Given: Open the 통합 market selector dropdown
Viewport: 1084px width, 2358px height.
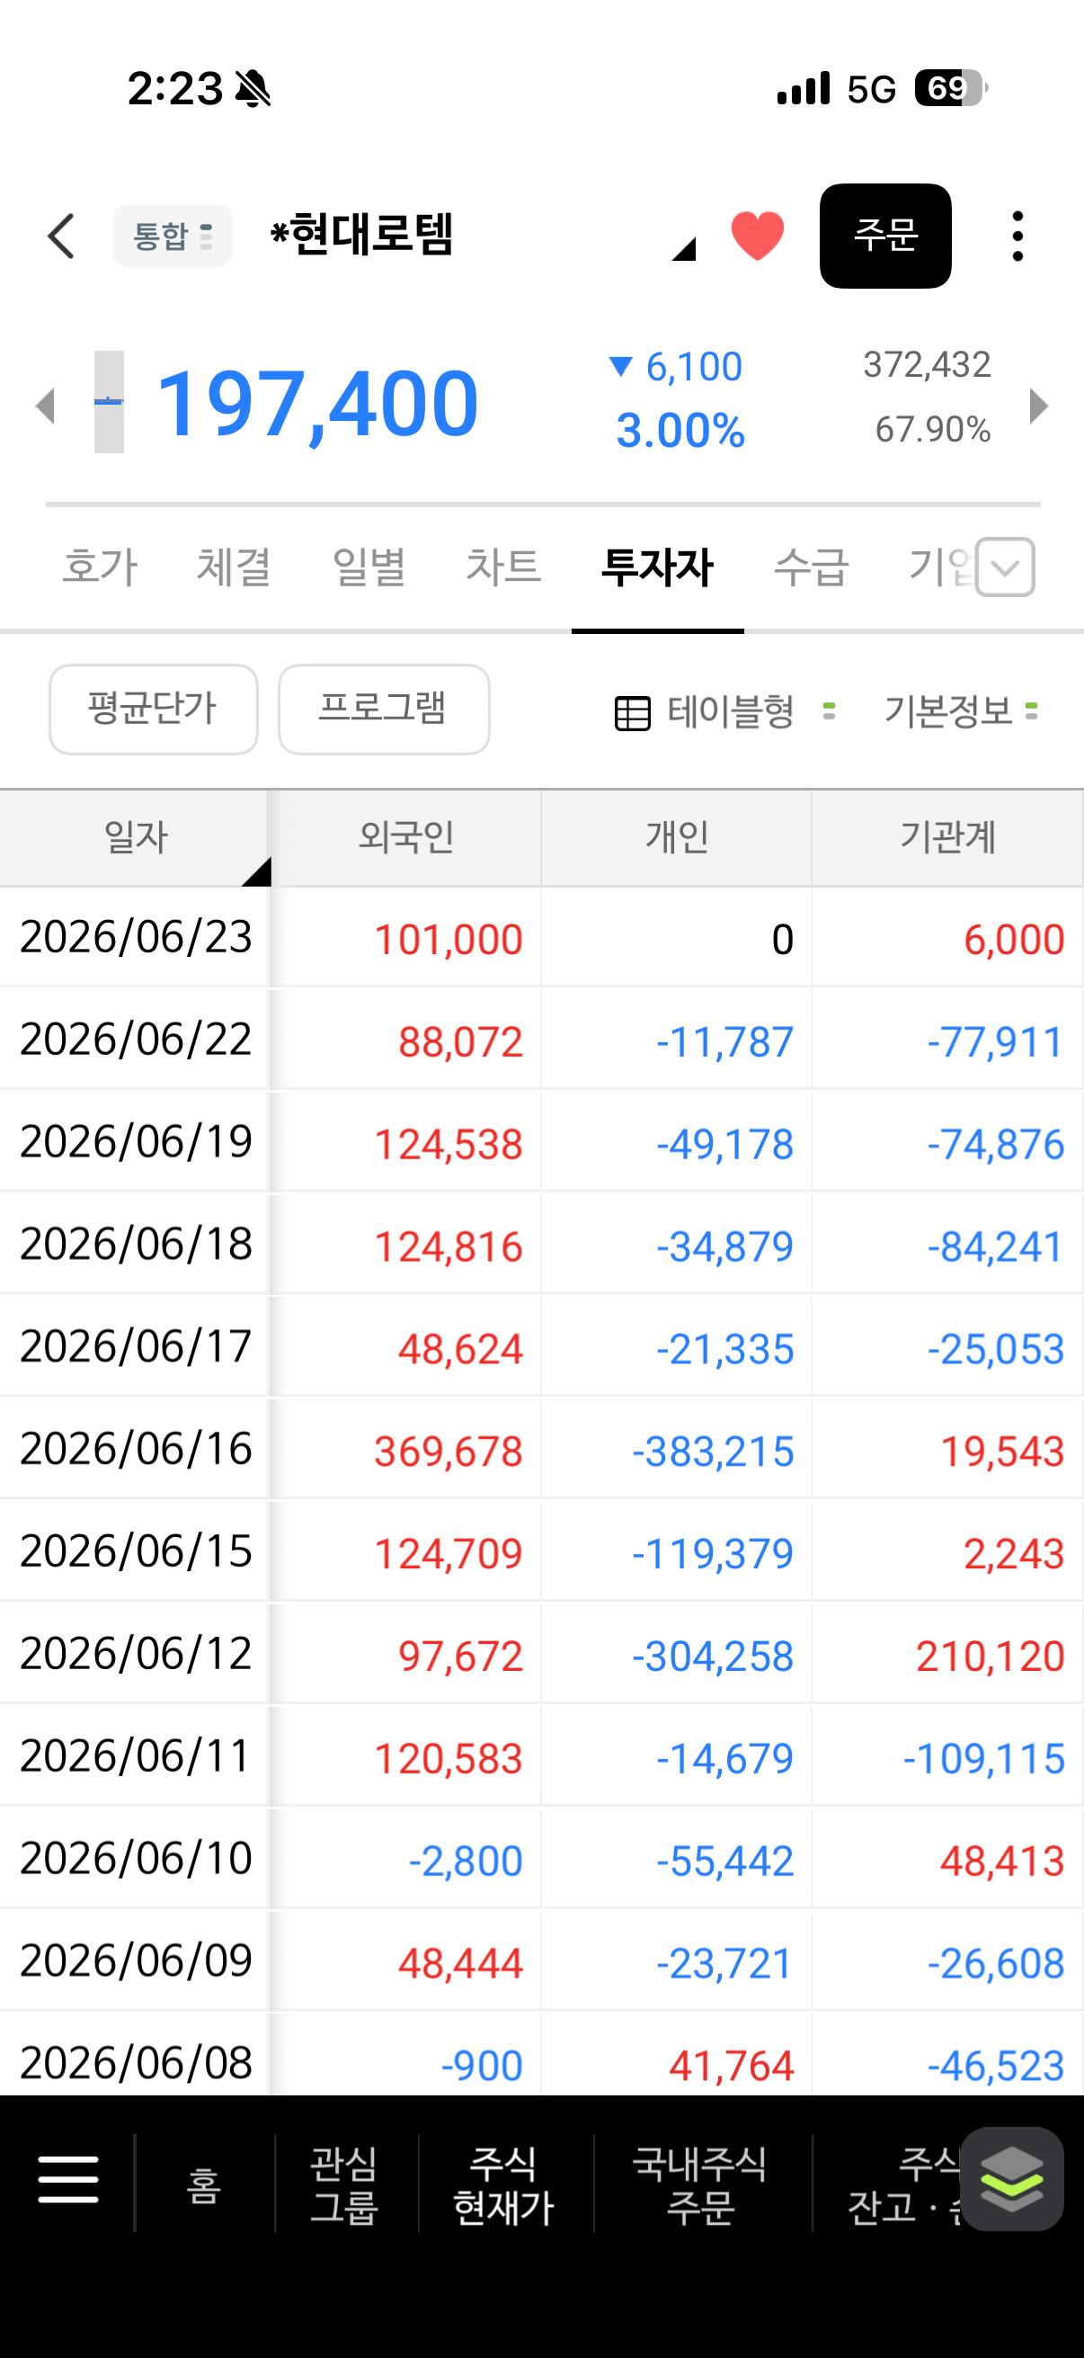Looking at the screenshot, I should point(172,237).
